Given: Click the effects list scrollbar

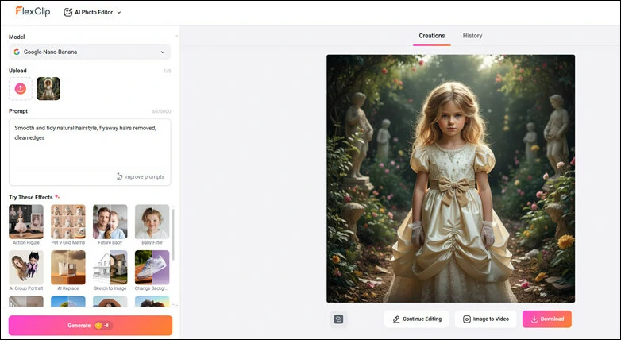Looking at the screenshot, I should coord(173,234).
